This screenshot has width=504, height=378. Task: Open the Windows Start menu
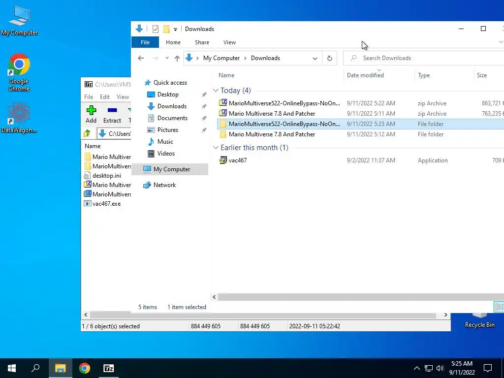tap(12, 368)
